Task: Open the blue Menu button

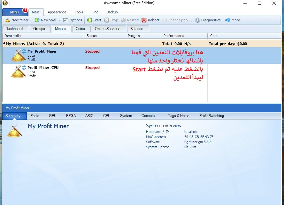Action: pos(14,12)
